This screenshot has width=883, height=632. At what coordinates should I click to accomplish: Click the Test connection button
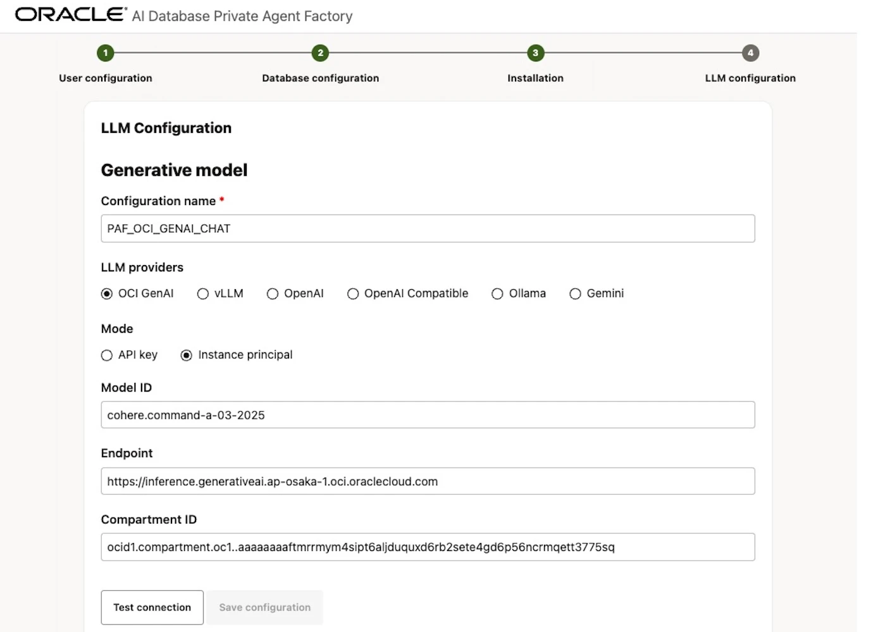[152, 607]
